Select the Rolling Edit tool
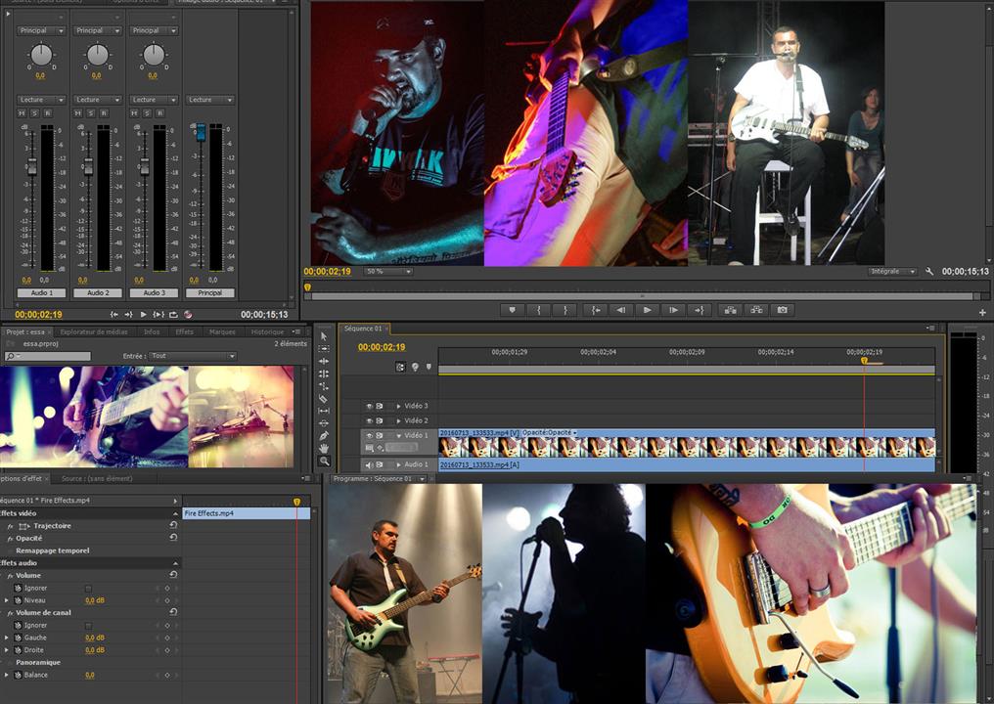 click(324, 374)
